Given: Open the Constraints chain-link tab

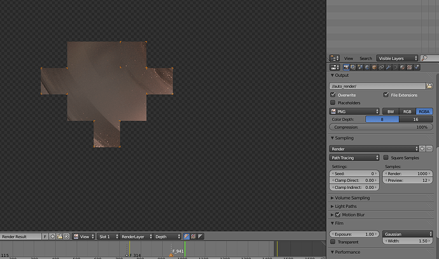Looking at the screenshot, I should (x=381, y=67).
